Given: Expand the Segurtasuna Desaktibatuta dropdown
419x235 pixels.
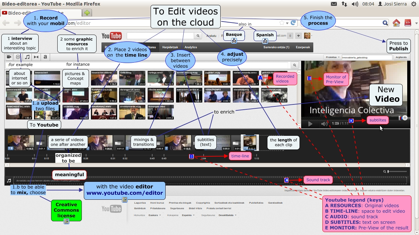Looking at the screenshot, I should click(x=228, y=215).
